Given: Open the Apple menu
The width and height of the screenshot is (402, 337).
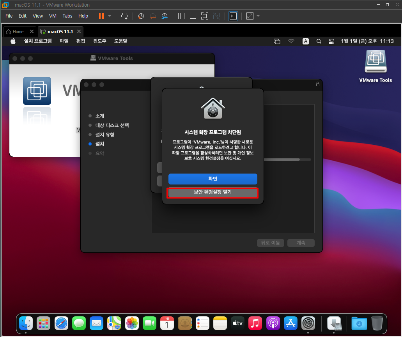Looking at the screenshot, I should point(13,41).
